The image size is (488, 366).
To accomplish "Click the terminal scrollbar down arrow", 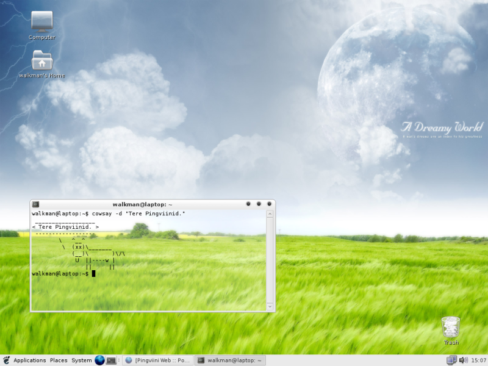I will (270, 307).
